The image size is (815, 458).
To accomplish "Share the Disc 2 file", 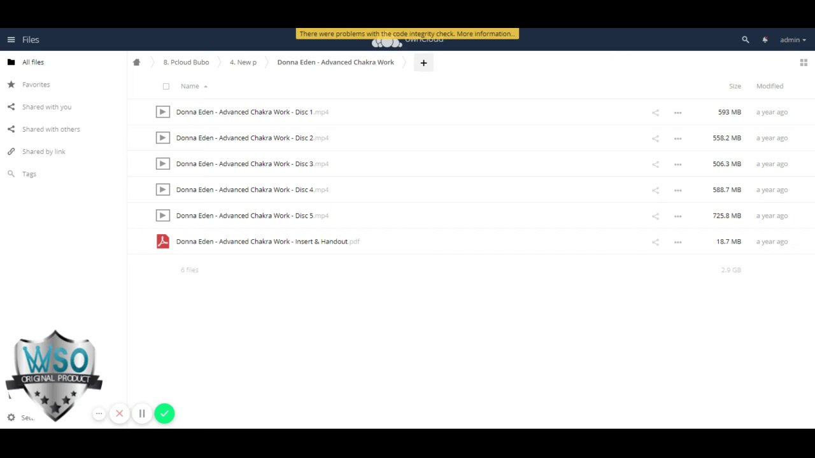I will (x=655, y=139).
